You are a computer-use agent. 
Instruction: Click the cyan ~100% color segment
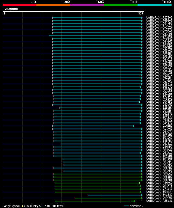(154, 5)
